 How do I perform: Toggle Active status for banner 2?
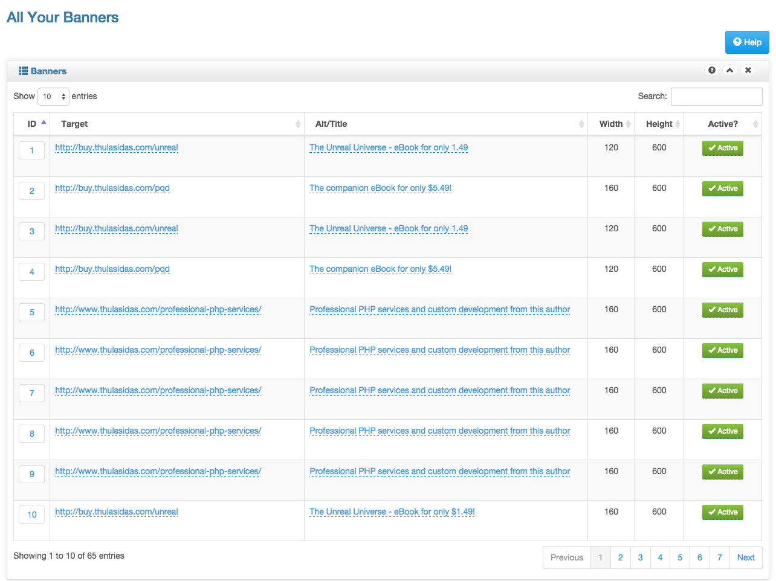pyautogui.click(x=723, y=188)
